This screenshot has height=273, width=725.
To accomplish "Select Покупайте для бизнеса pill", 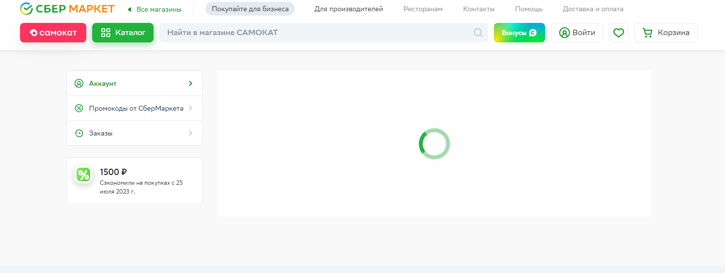I will (250, 9).
